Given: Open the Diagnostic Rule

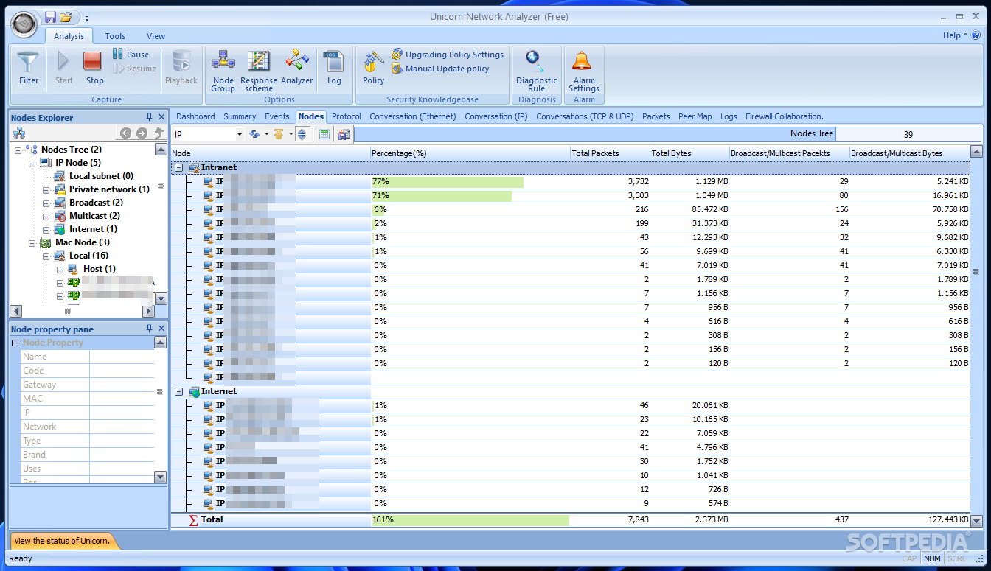Looking at the screenshot, I should pos(536,71).
